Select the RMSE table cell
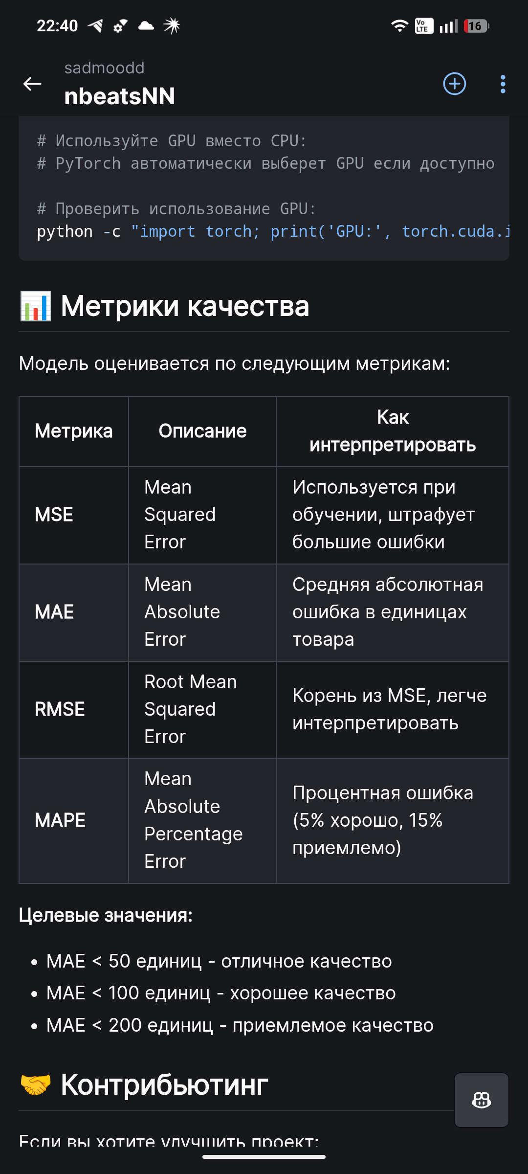The height and width of the screenshot is (1174, 528). (60, 708)
